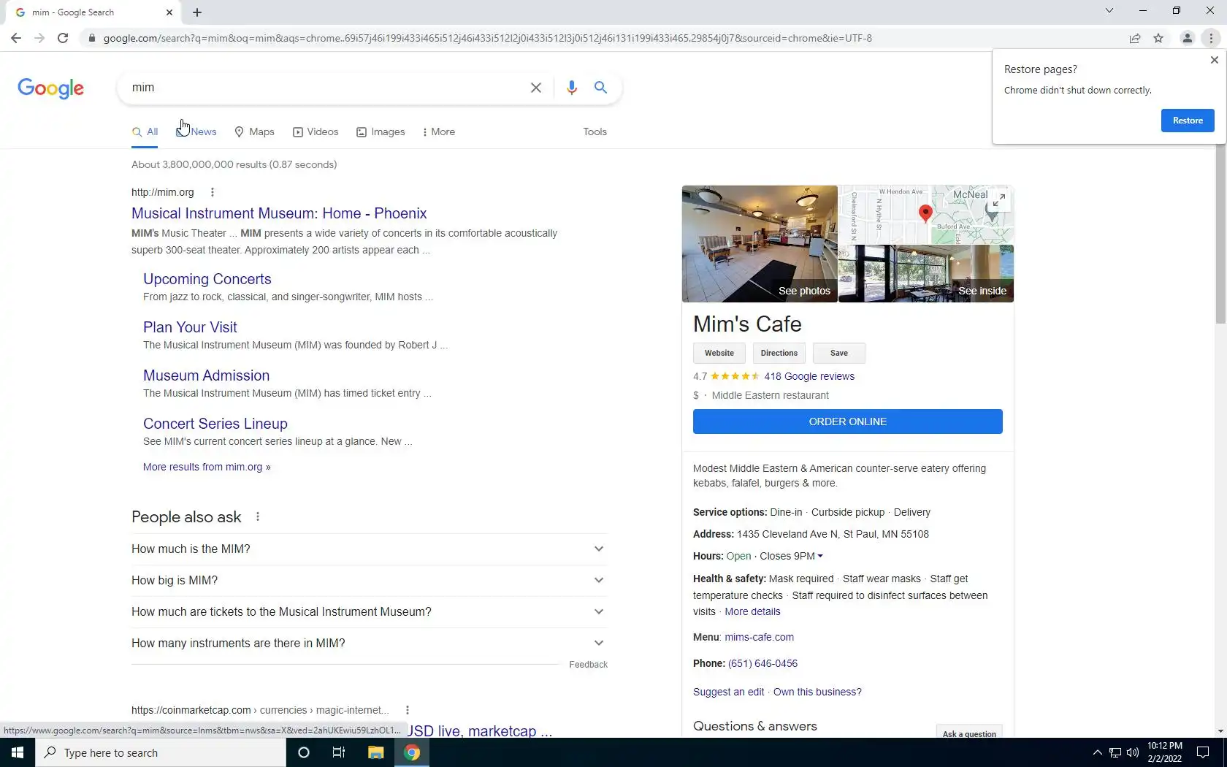1227x767 pixels.
Task: Click More results from mim.org
Action: pyautogui.click(x=207, y=467)
